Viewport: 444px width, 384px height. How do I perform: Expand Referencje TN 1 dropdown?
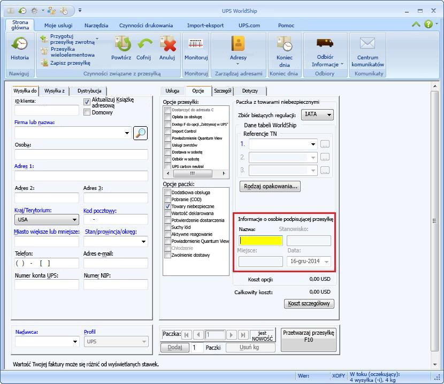[313, 144]
